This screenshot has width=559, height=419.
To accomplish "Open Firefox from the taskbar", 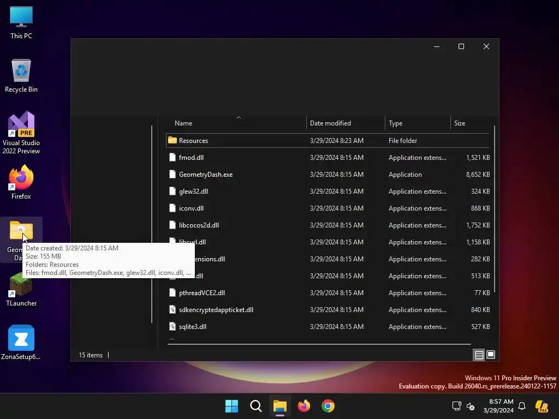I will [x=304, y=406].
